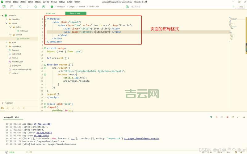This screenshot has width=247, height=154.
Task: Fold the script setup block
Action: (45, 48)
